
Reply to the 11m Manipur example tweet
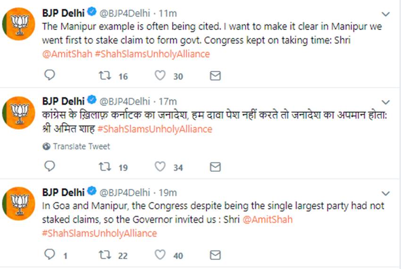pyautogui.click(x=50, y=75)
